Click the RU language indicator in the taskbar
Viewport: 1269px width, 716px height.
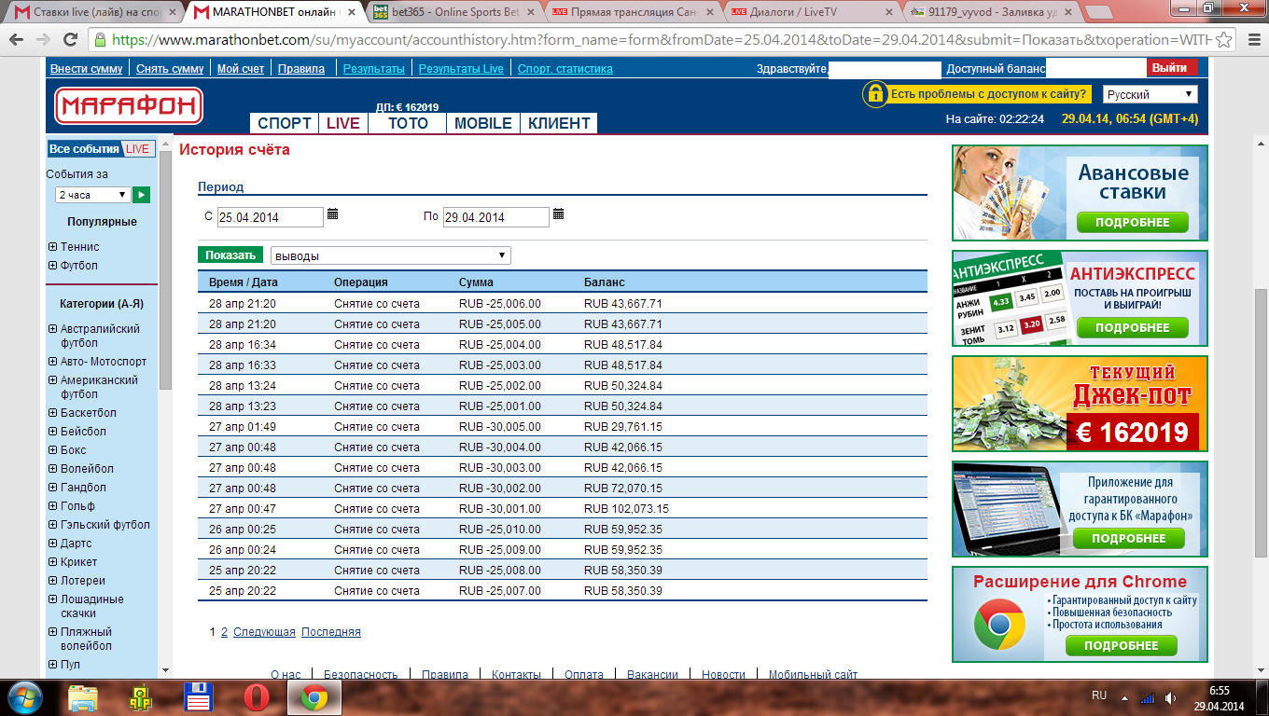pos(1099,696)
